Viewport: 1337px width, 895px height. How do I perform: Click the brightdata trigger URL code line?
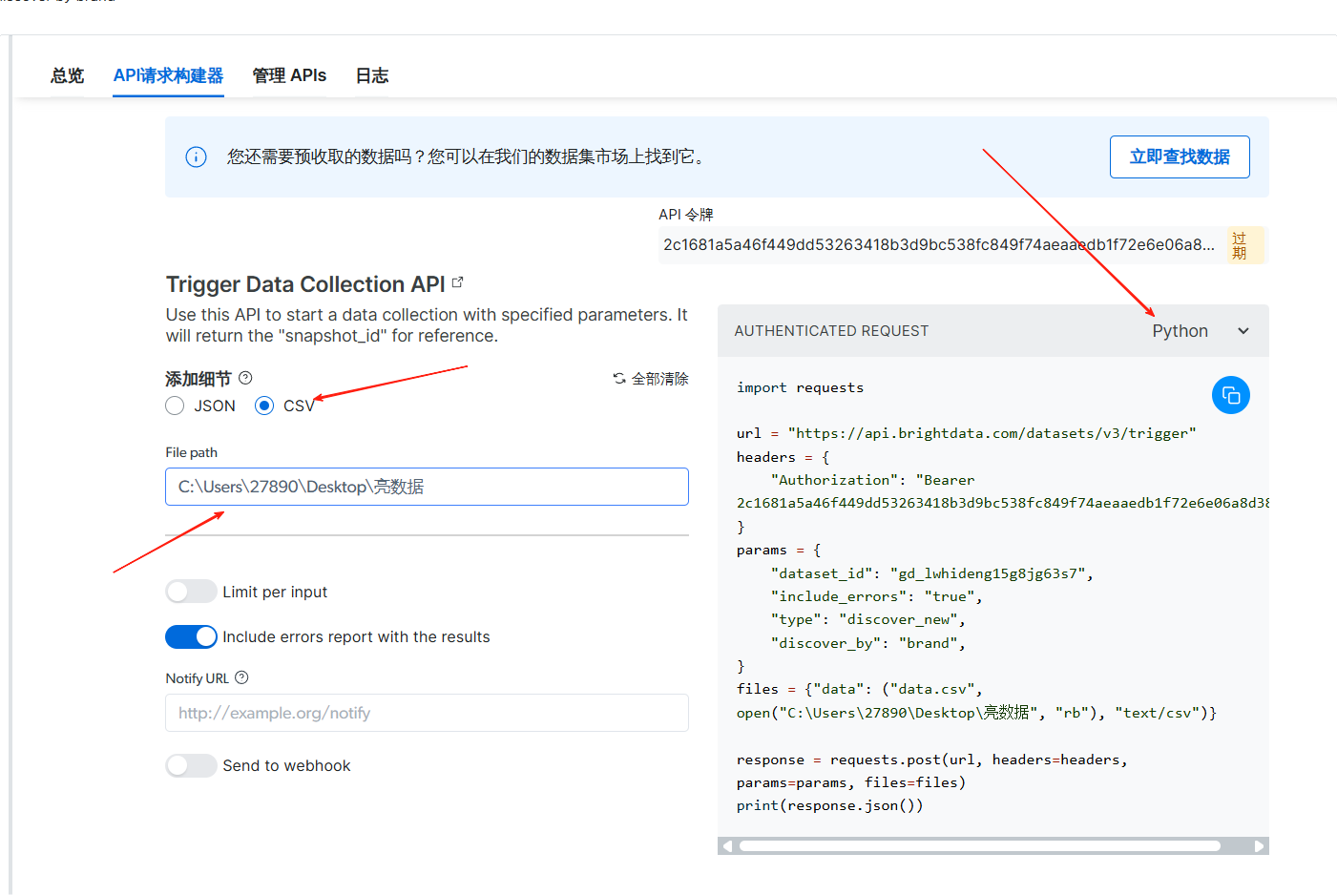coord(966,433)
